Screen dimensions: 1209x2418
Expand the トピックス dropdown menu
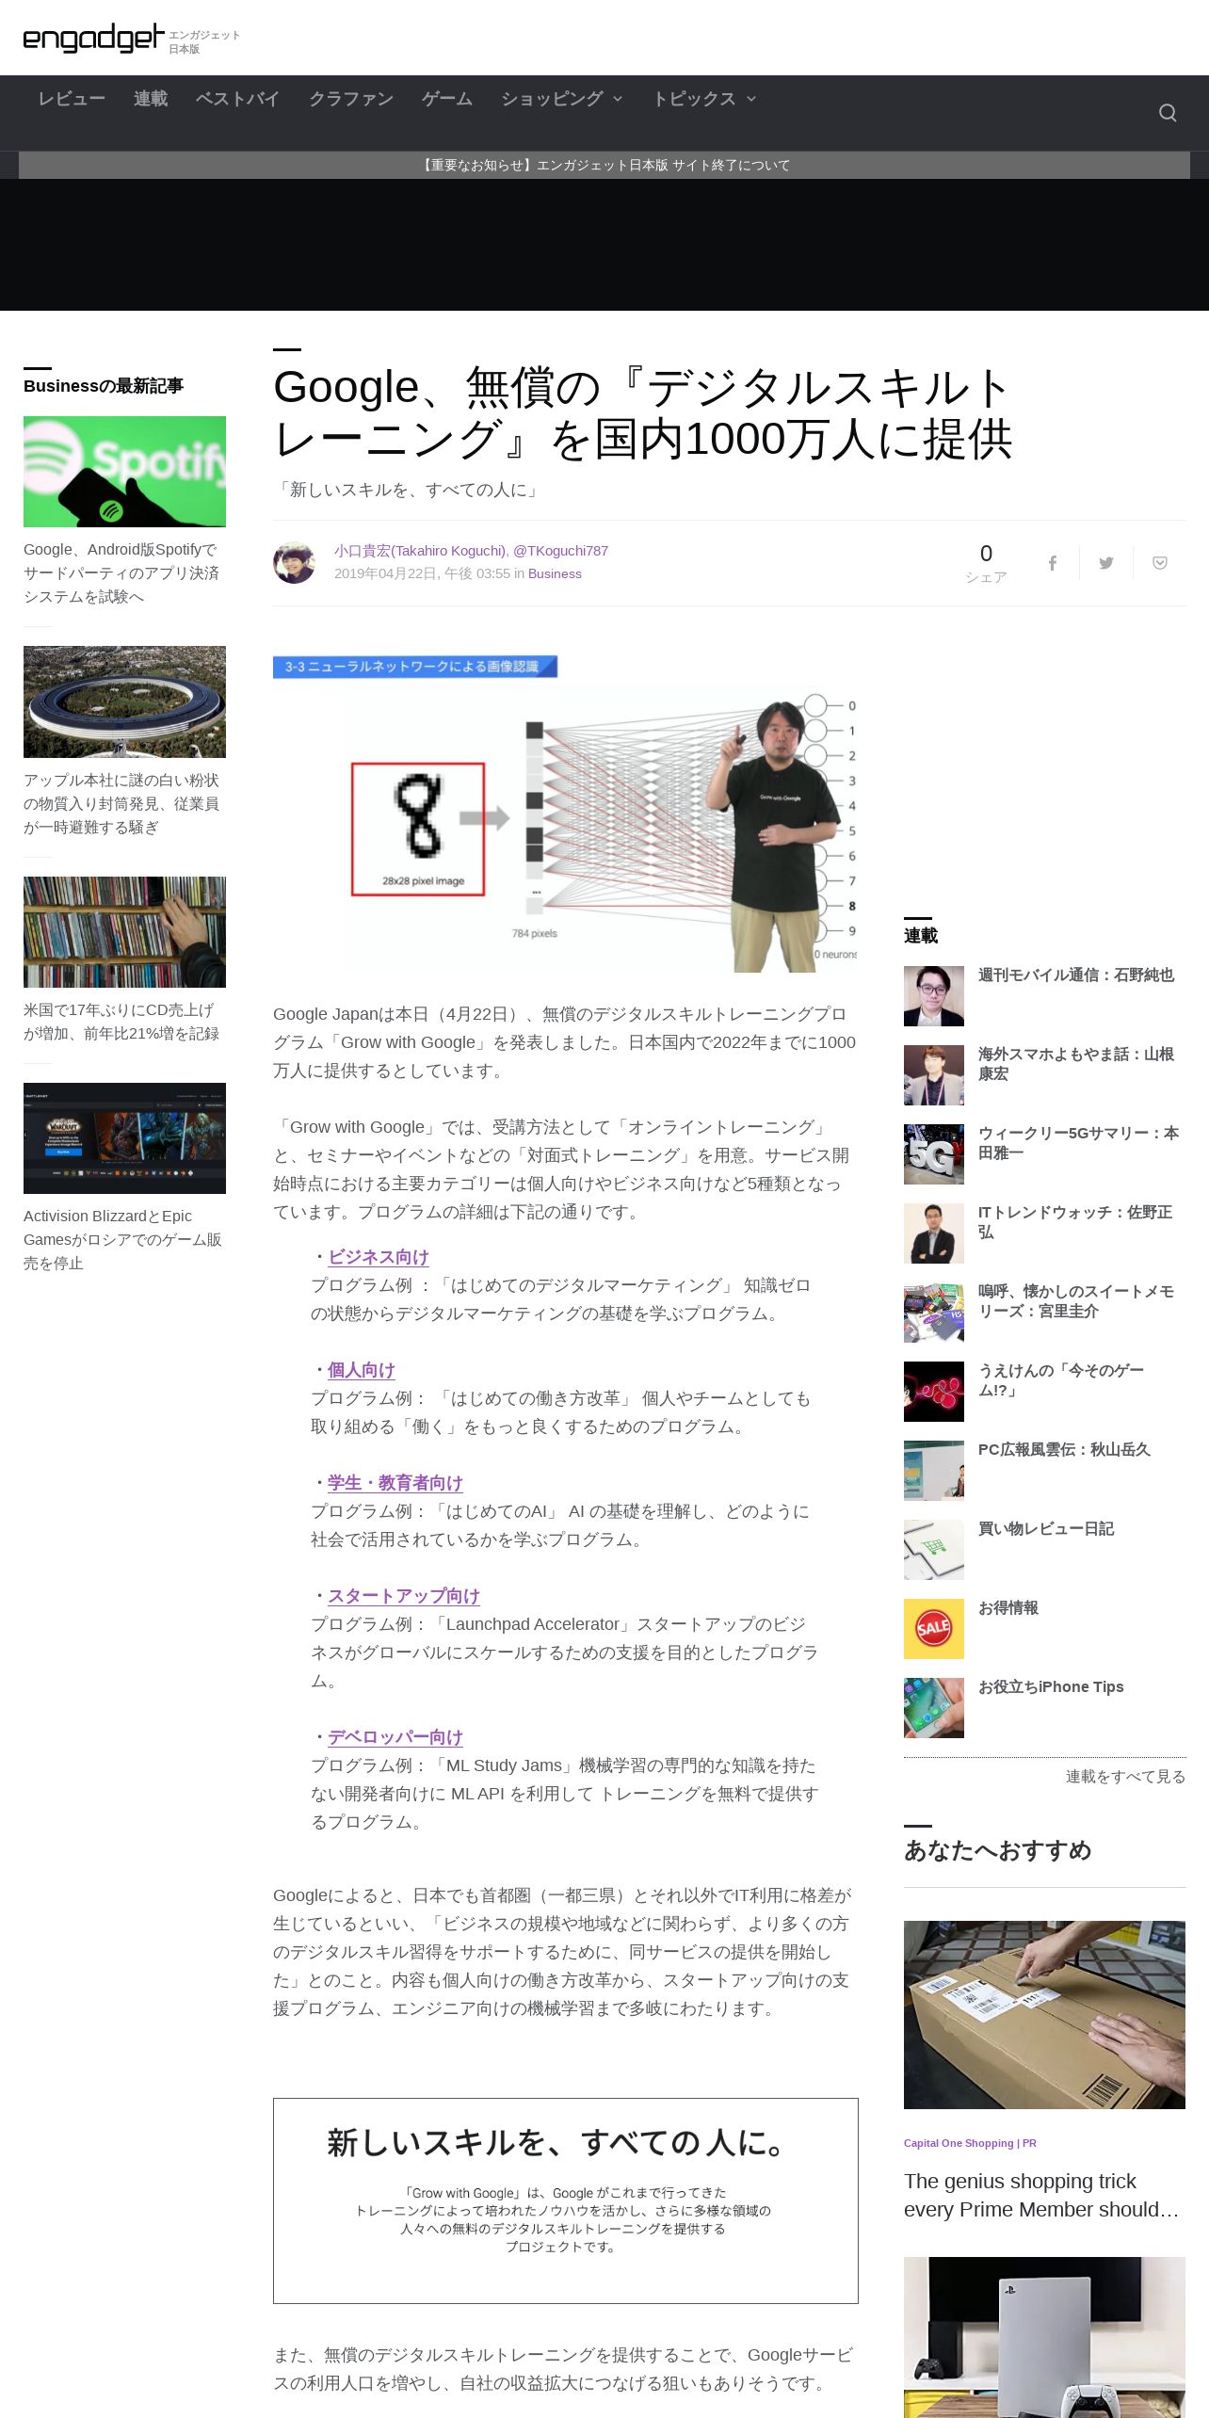coord(704,99)
